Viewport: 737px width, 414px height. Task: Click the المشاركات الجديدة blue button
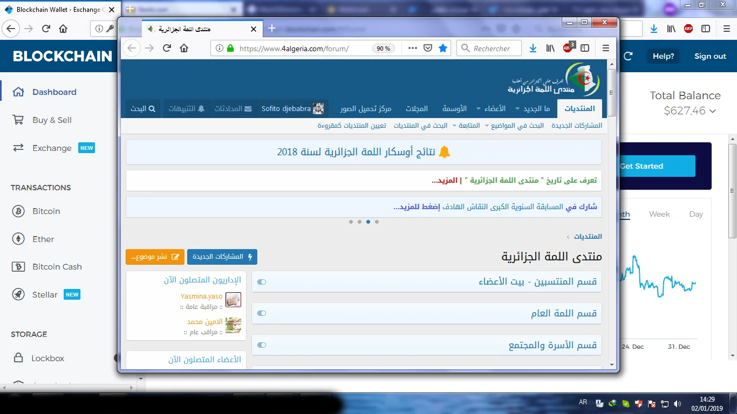point(222,257)
